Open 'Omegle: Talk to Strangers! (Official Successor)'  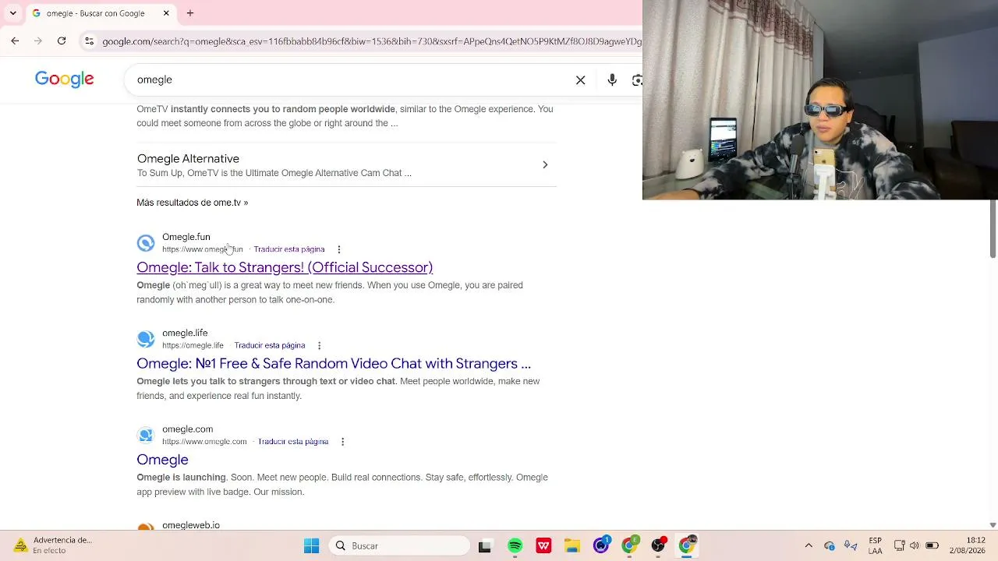[285, 267]
